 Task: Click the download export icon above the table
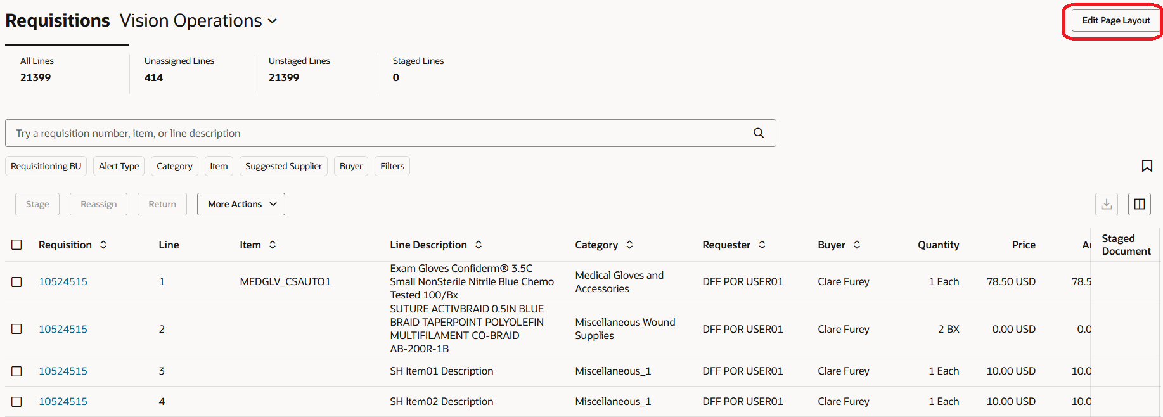[1107, 203]
